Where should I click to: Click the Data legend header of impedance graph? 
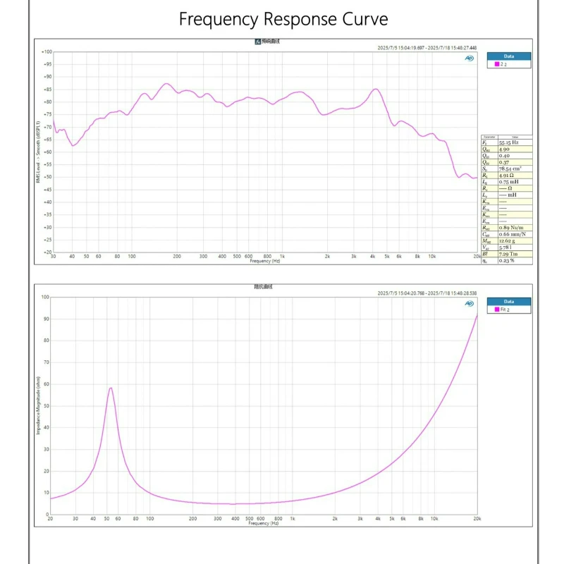(509, 302)
